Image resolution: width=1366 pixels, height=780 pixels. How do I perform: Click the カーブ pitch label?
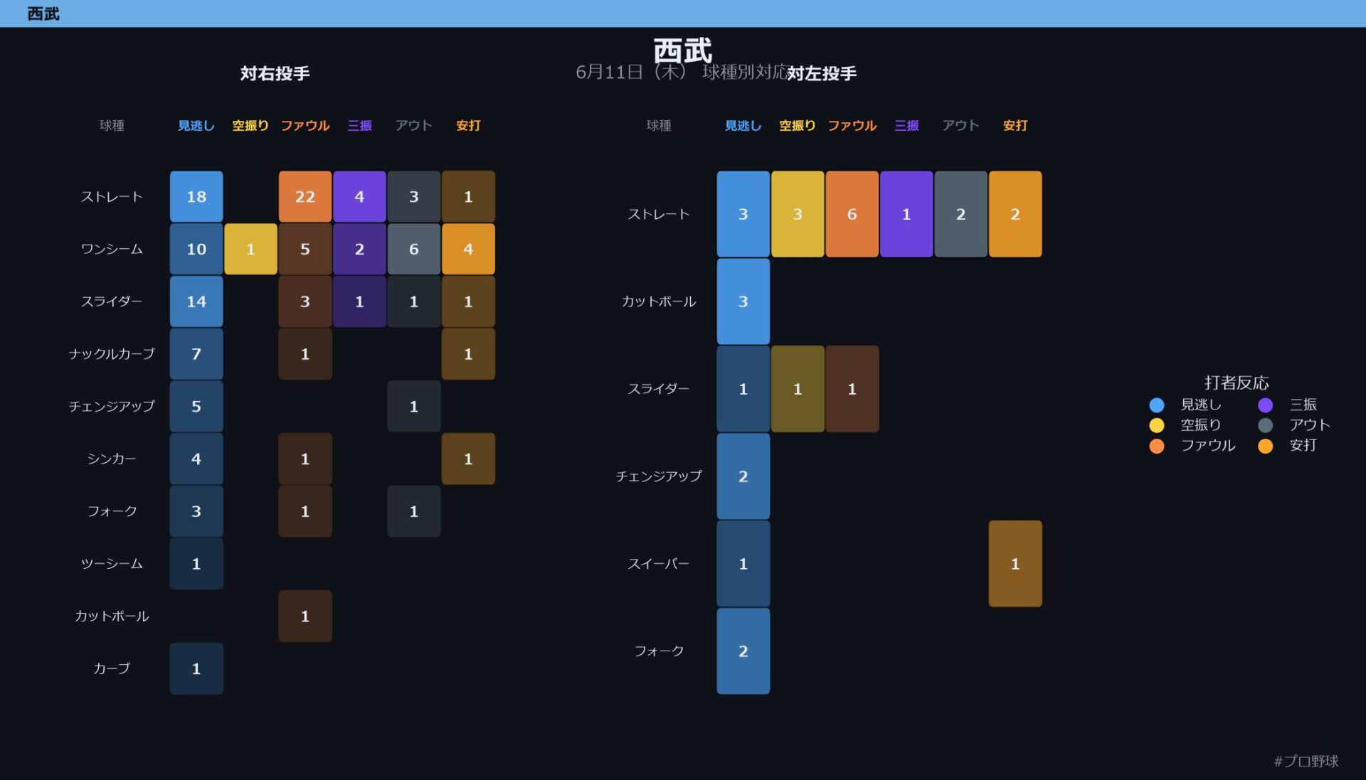112,668
